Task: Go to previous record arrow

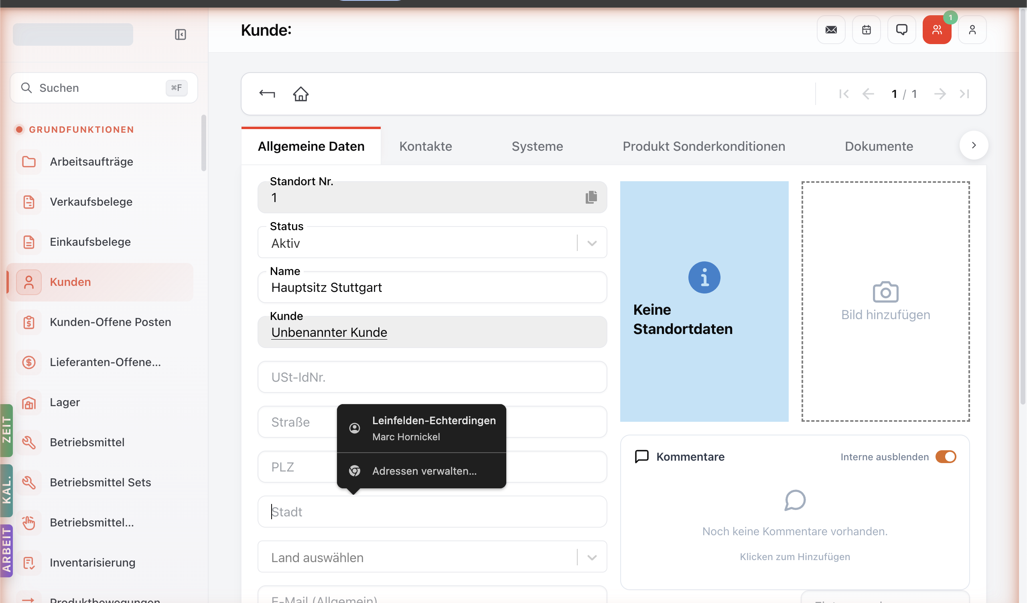Action: (868, 94)
